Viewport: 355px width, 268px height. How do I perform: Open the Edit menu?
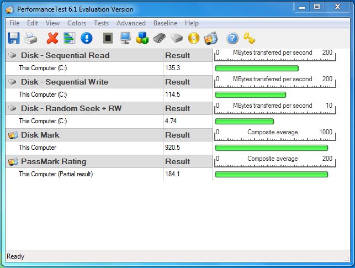(x=33, y=23)
